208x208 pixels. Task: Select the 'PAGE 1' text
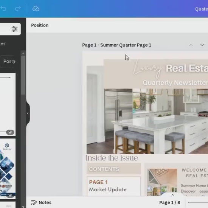pyautogui.click(x=98, y=182)
